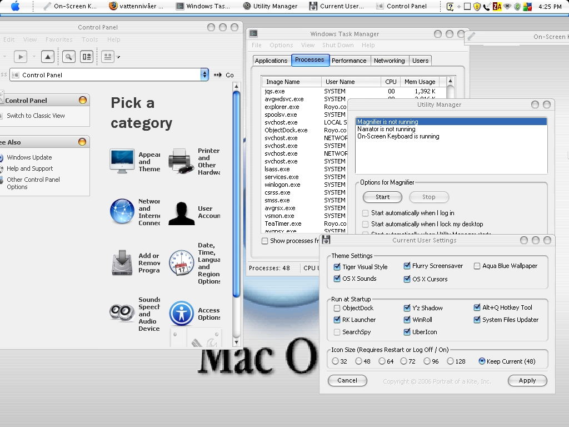Open Sounds, Speech and Audio Devices icon
569x427 pixels.
tap(122, 312)
